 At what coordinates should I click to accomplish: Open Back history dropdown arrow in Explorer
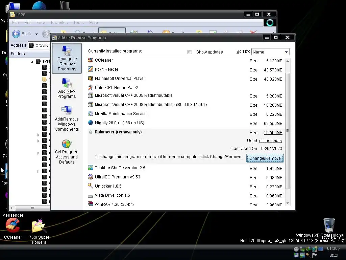[36, 34]
